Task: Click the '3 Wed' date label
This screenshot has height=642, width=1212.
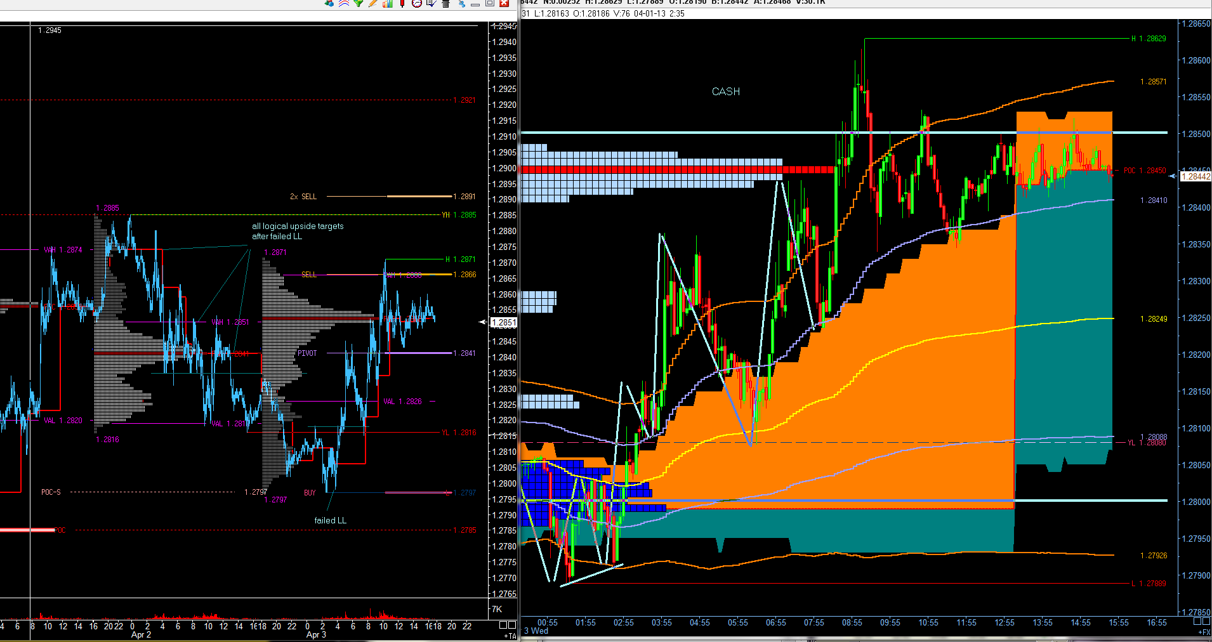Action: [x=536, y=631]
